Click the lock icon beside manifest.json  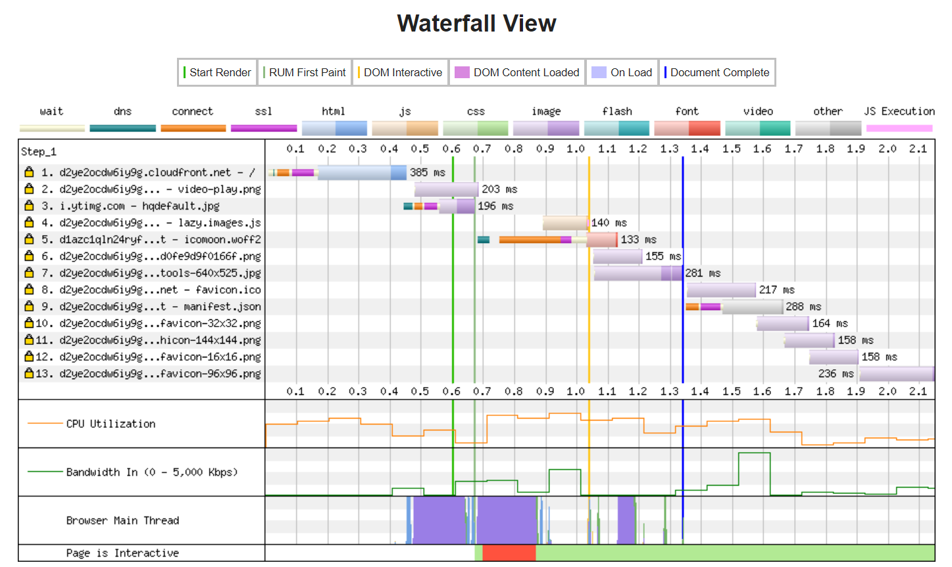[29, 306]
